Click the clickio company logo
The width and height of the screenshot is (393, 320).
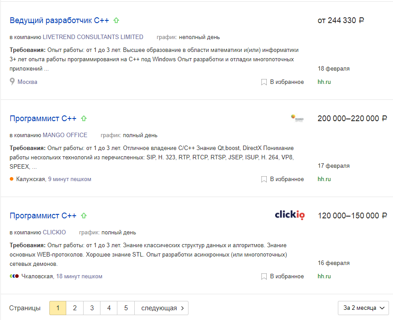[x=290, y=215]
